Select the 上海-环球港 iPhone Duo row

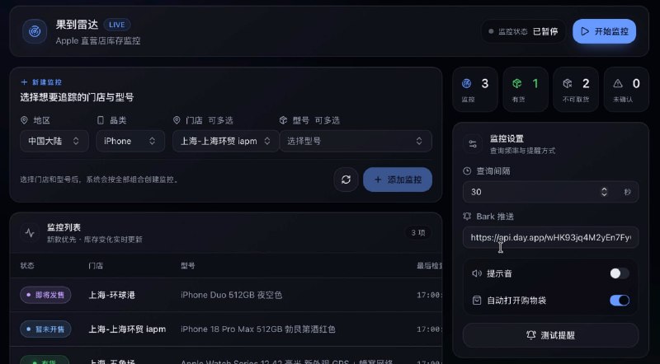(225, 295)
